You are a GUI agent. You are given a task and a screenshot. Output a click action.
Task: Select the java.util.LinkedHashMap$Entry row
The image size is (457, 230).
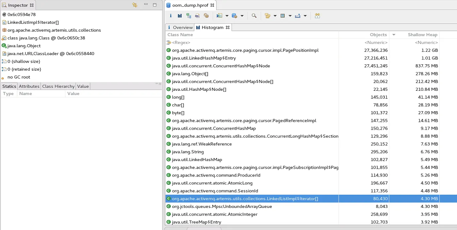(311, 58)
